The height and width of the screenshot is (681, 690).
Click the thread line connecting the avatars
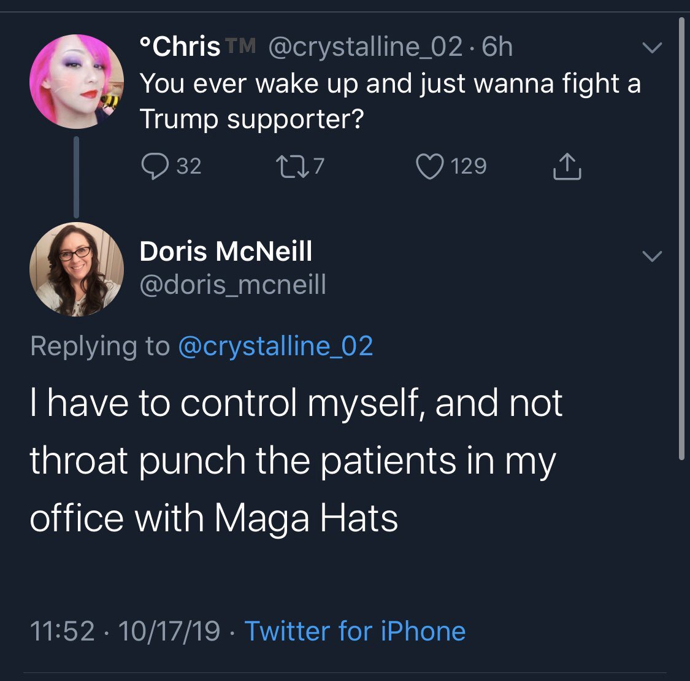coord(77,177)
